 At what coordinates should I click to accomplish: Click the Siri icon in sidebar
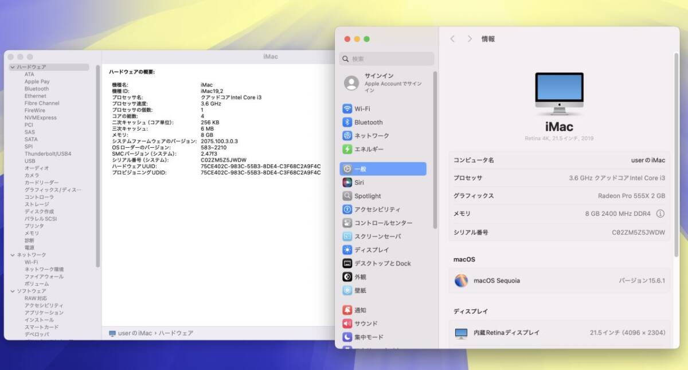pos(347,183)
